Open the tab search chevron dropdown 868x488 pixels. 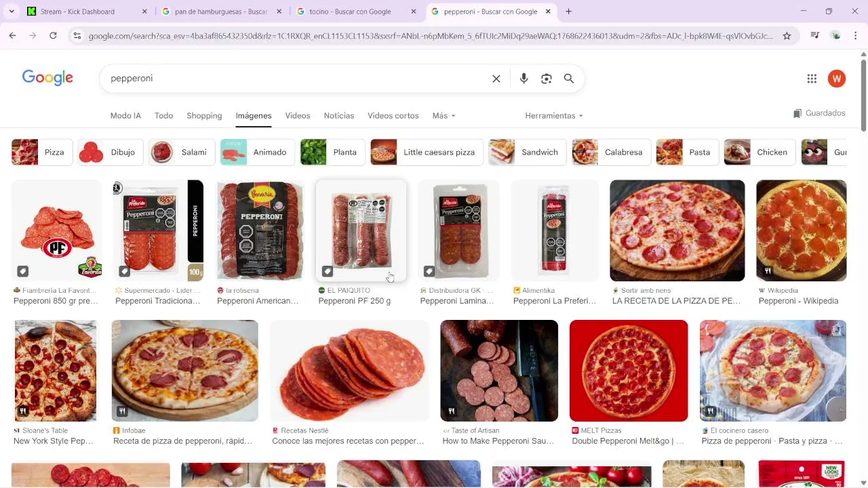point(11,12)
